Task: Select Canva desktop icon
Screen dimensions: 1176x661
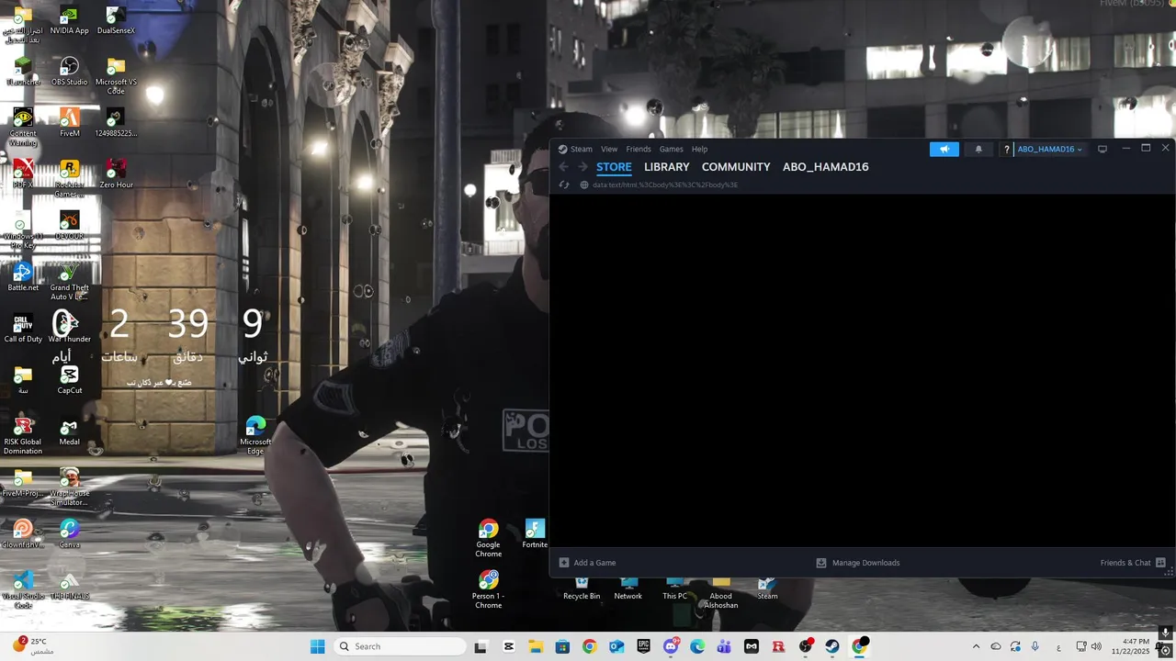Action: (69, 534)
